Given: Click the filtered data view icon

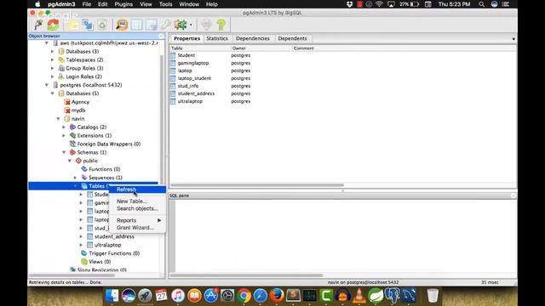Looking at the screenshot, I should click(152, 25).
